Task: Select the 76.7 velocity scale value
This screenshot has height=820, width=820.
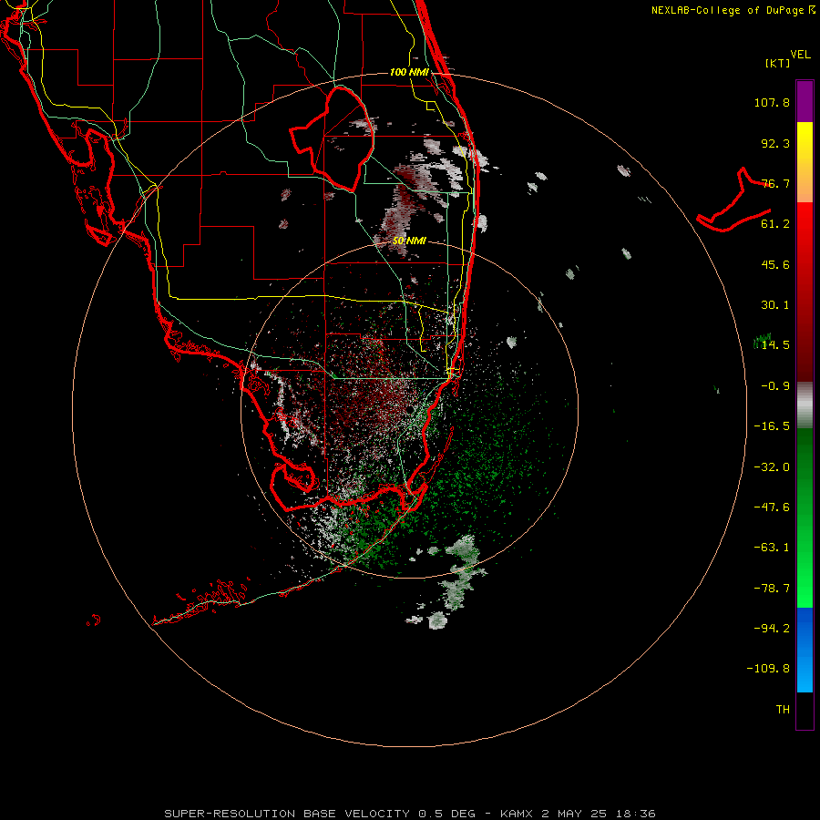Action: (x=775, y=183)
